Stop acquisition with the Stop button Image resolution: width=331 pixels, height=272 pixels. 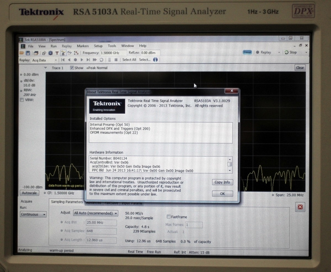coord(291,52)
